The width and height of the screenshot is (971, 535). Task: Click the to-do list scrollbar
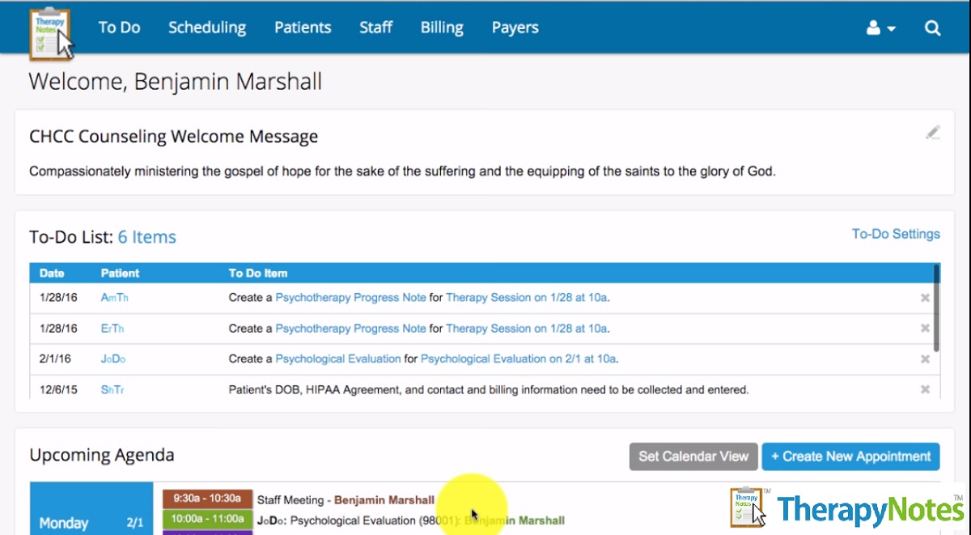(x=936, y=308)
